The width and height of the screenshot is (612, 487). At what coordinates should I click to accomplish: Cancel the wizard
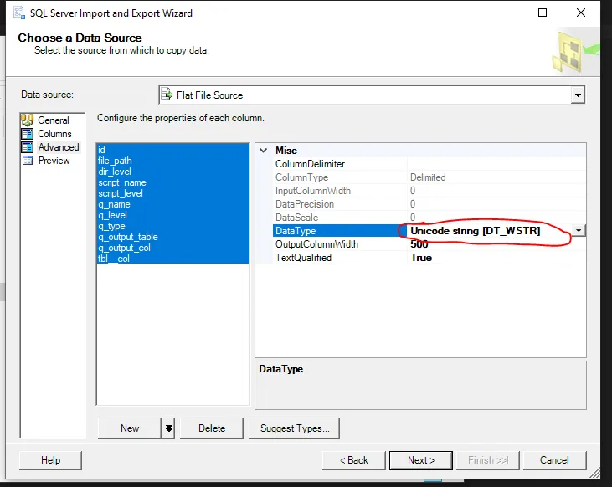tap(554, 460)
